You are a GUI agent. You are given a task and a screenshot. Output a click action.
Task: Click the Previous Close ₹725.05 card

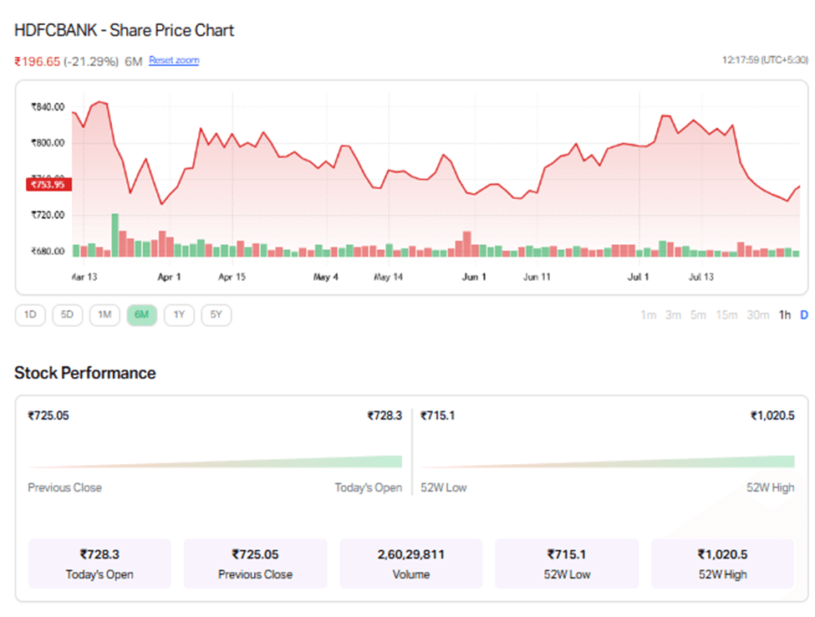(255, 563)
